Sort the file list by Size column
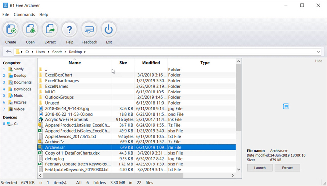 click(x=123, y=63)
